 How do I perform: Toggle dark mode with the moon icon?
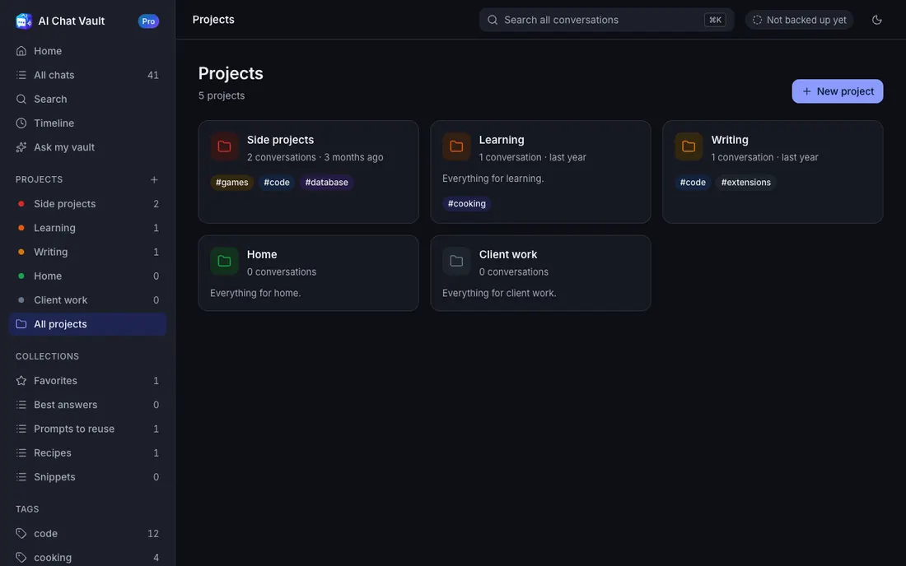(877, 20)
